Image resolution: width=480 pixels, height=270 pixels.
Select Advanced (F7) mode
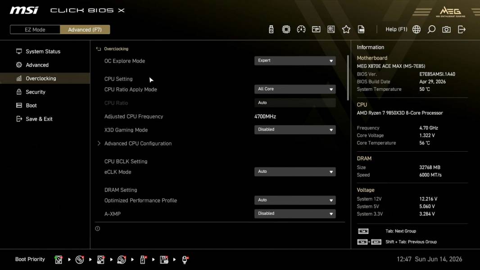pos(85,30)
